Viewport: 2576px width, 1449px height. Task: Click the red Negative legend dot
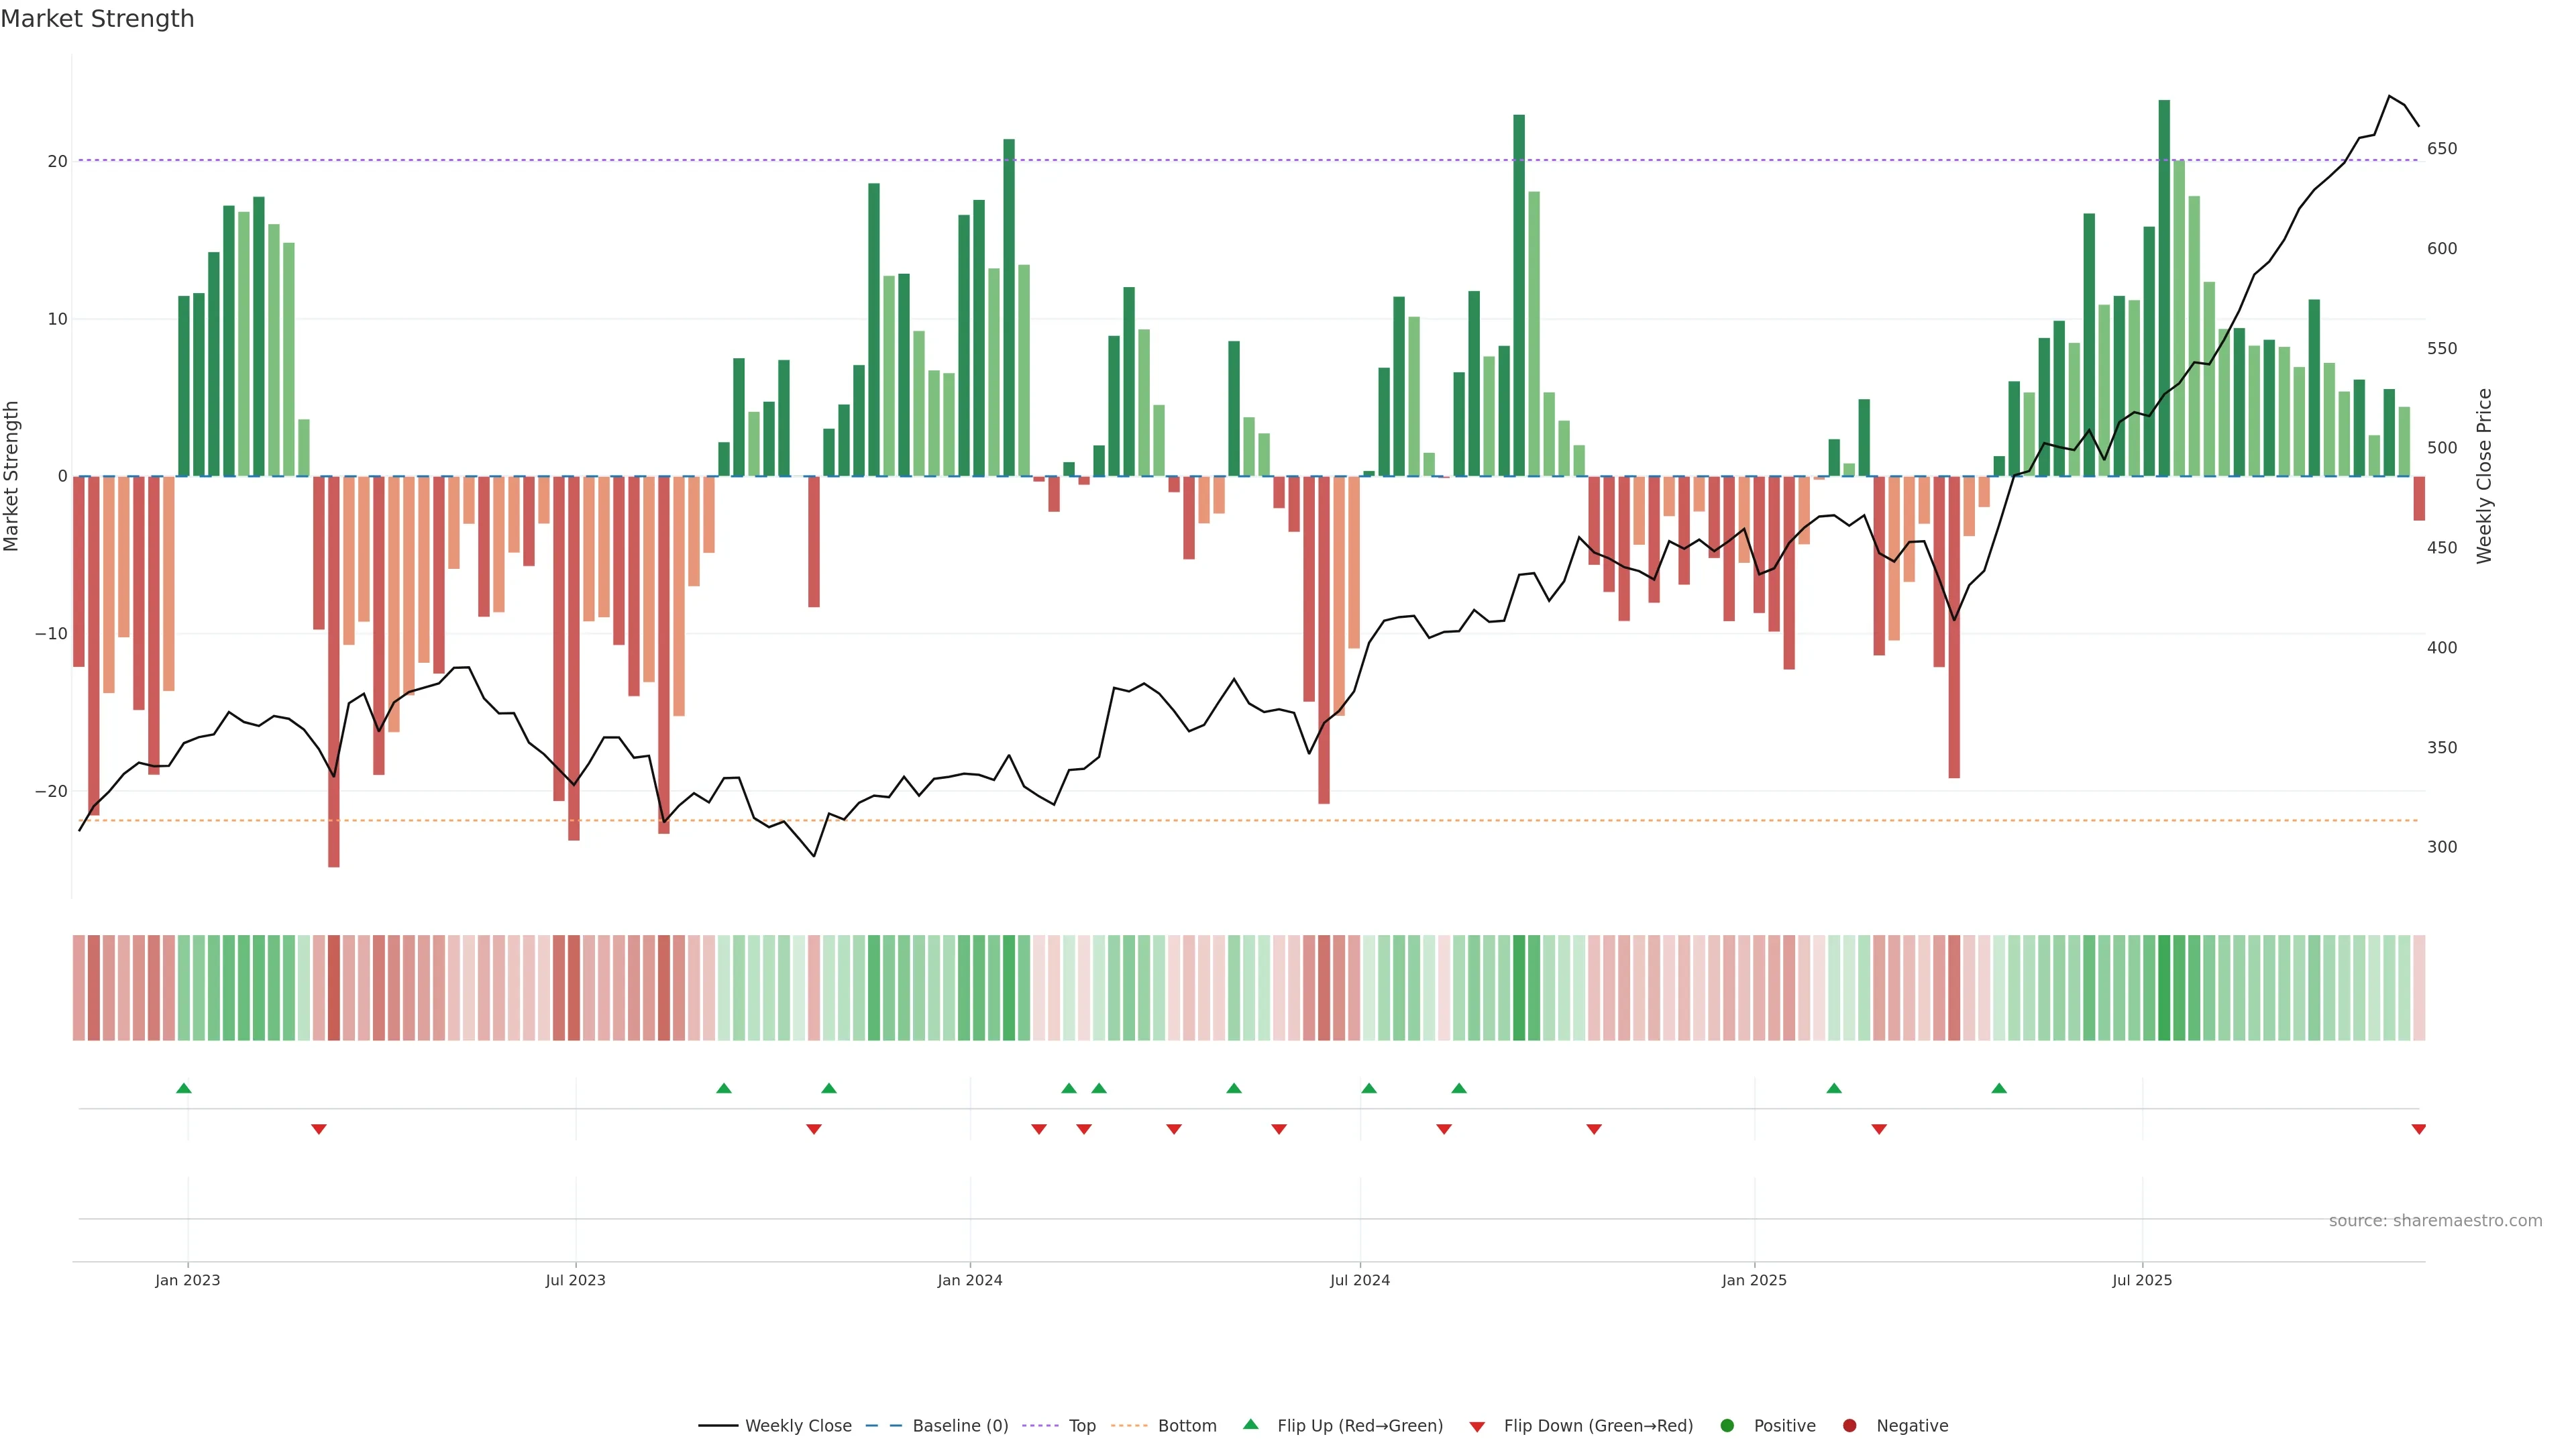tap(1849, 1426)
